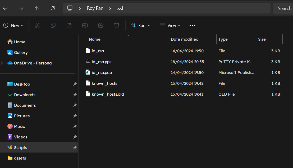
Task: Open the View layout menu
Action: pos(170,25)
